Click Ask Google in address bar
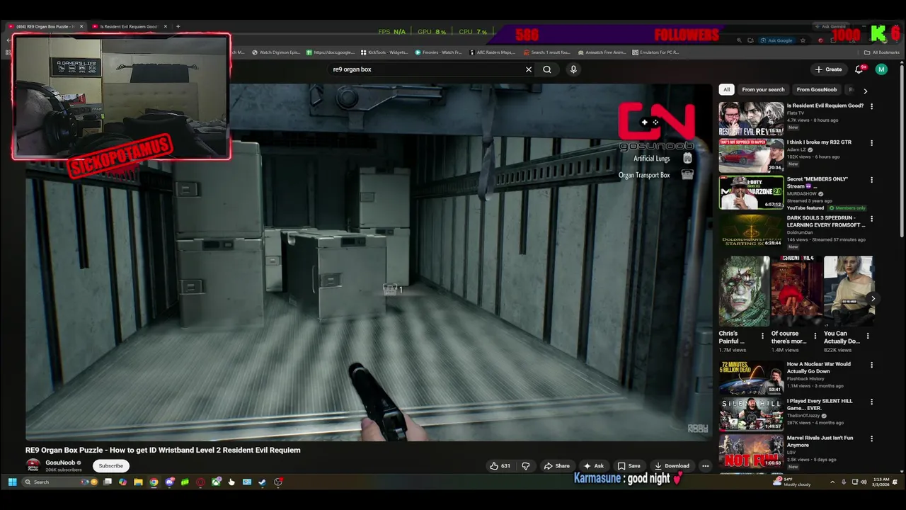 pos(776,40)
